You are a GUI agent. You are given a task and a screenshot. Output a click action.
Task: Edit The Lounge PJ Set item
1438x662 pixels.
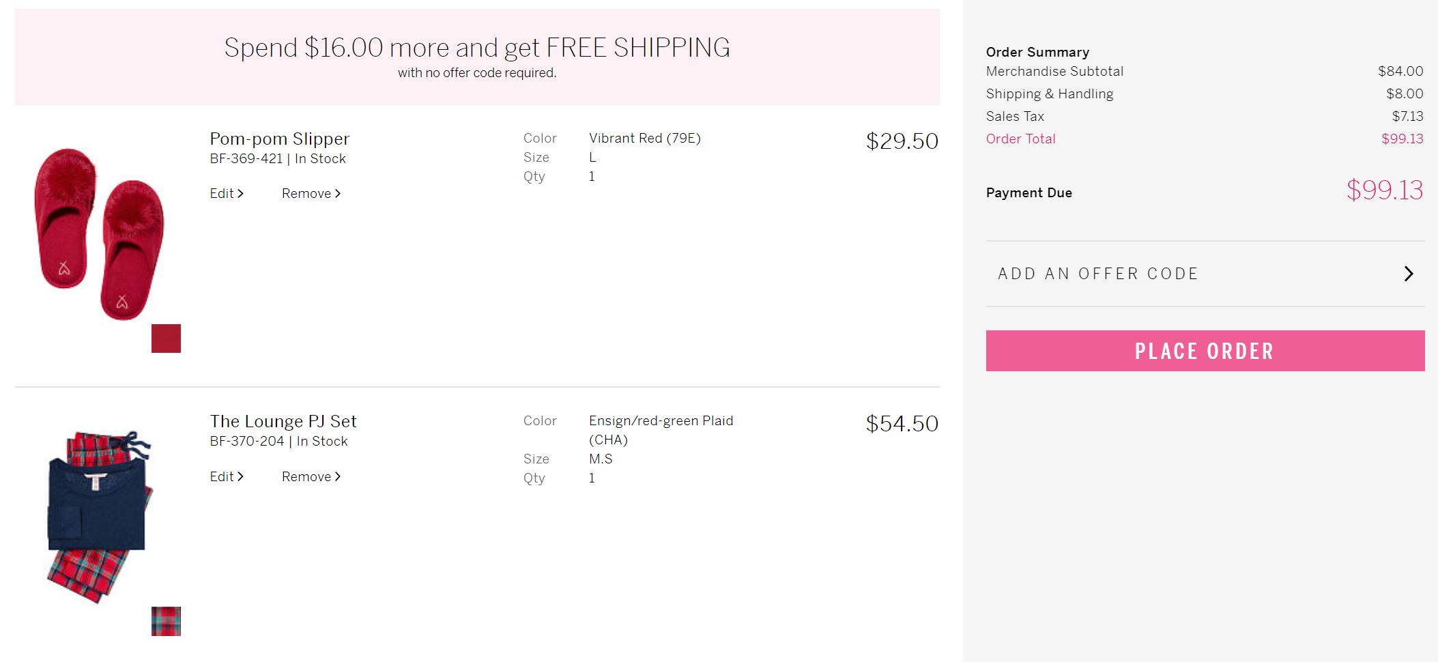(x=226, y=477)
